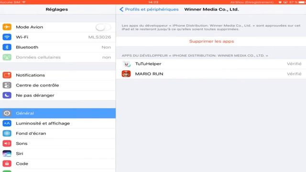Tap the clock in the status bar
306x172 pixels.
tap(153, 2)
